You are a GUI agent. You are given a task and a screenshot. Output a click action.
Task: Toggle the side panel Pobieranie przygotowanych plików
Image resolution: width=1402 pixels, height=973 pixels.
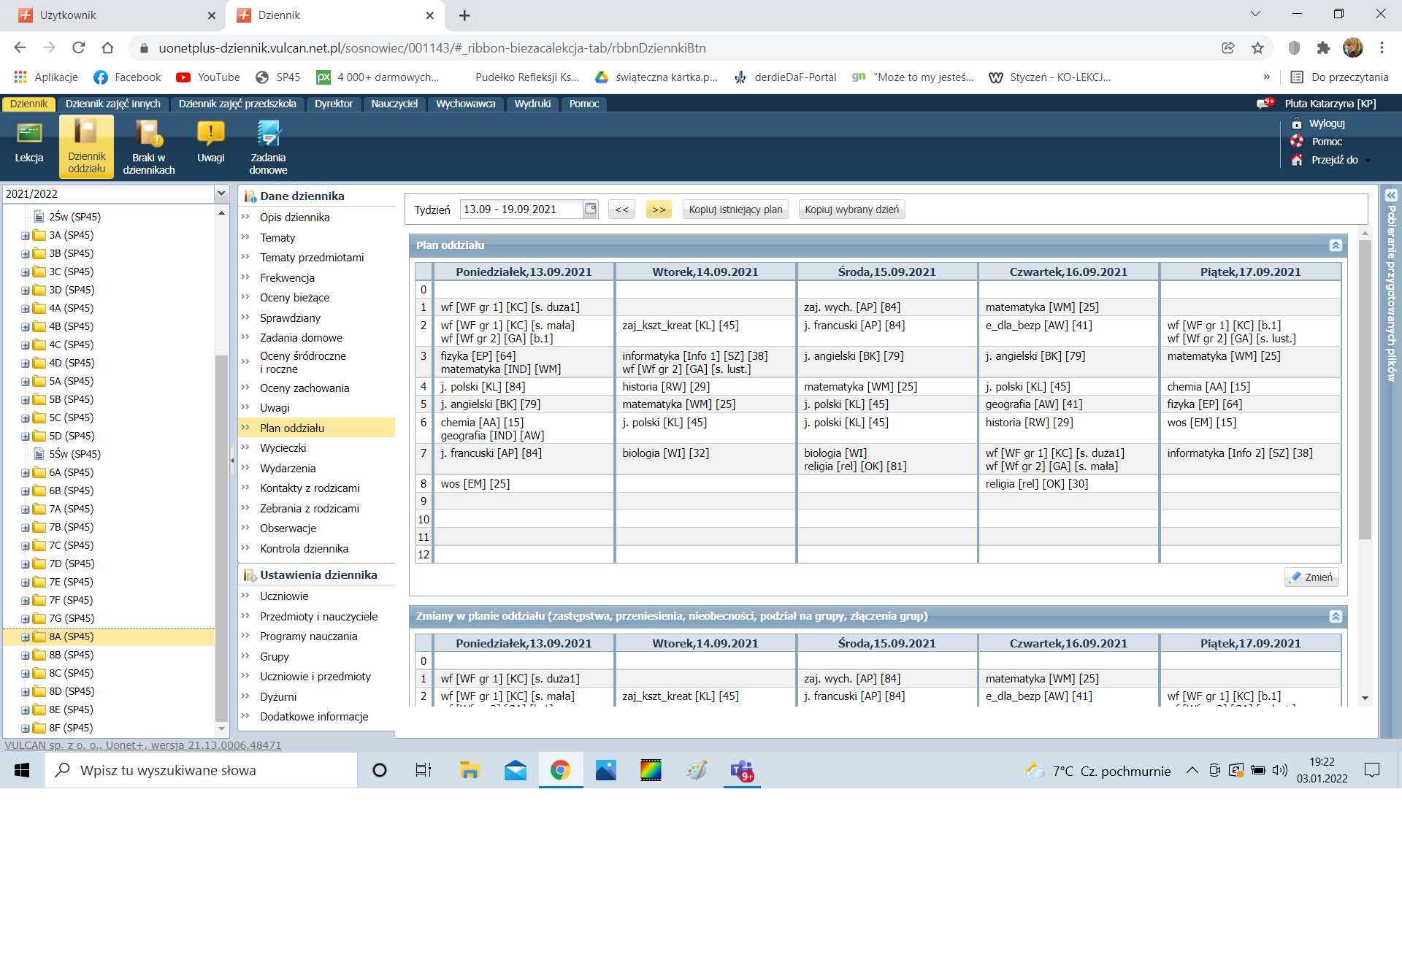[1391, 196]
